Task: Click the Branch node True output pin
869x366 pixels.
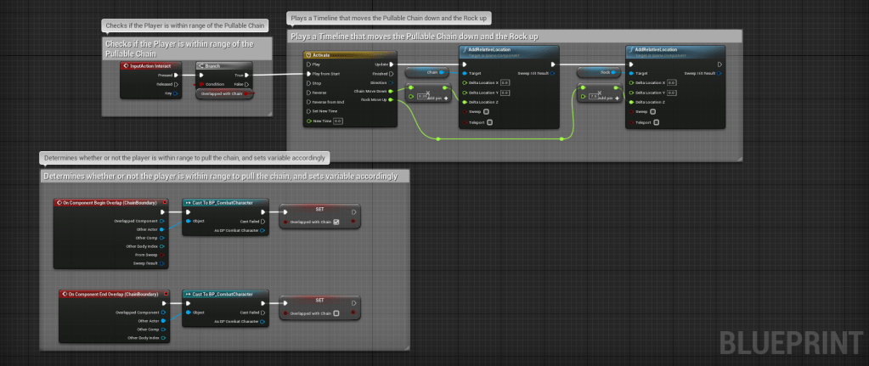Action: (249, 75)
